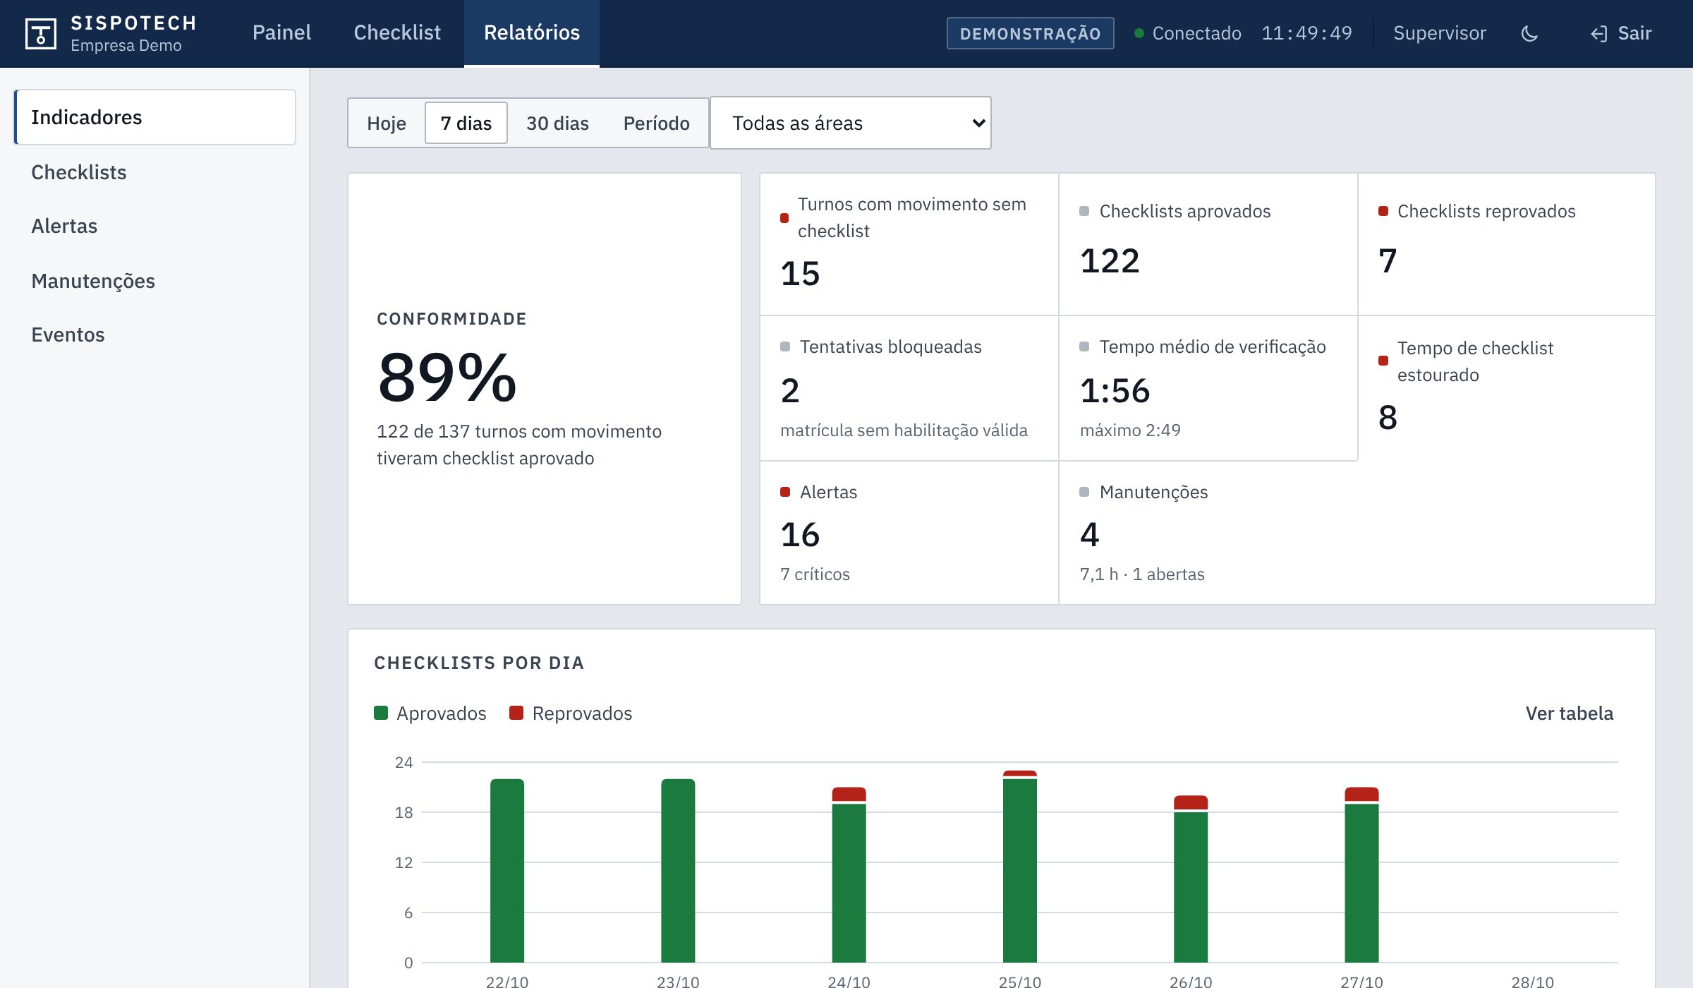Click Turnos com movimento sem checklist card

[x=909, y=244]
